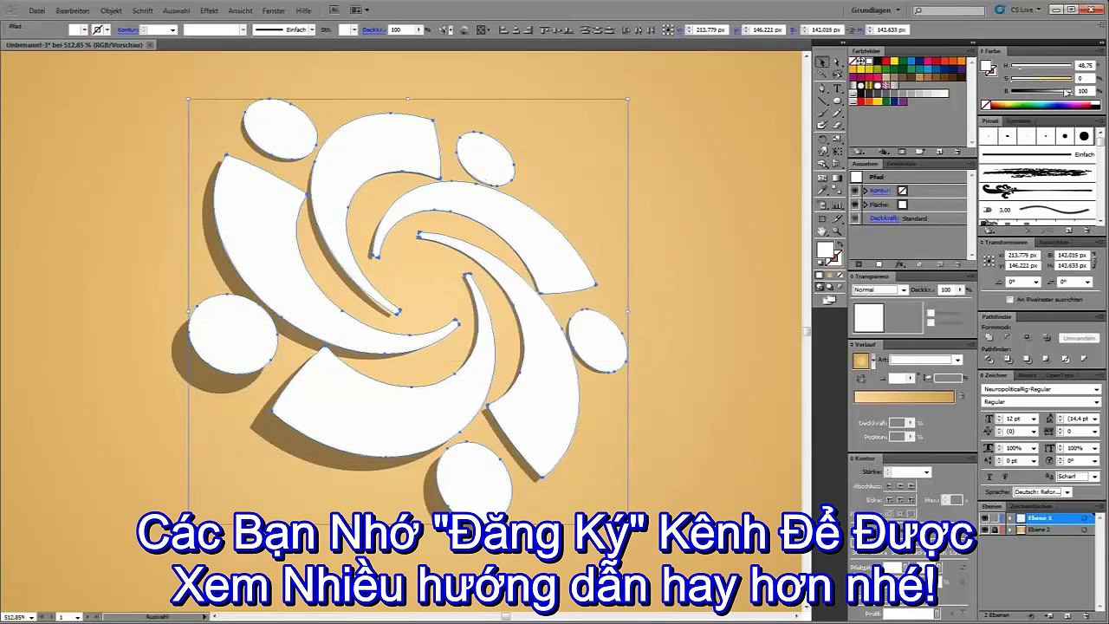Click the Divide icon in Pathfinder row
The height and width of the screenshot is (624, 1109).
pos(989,359)
